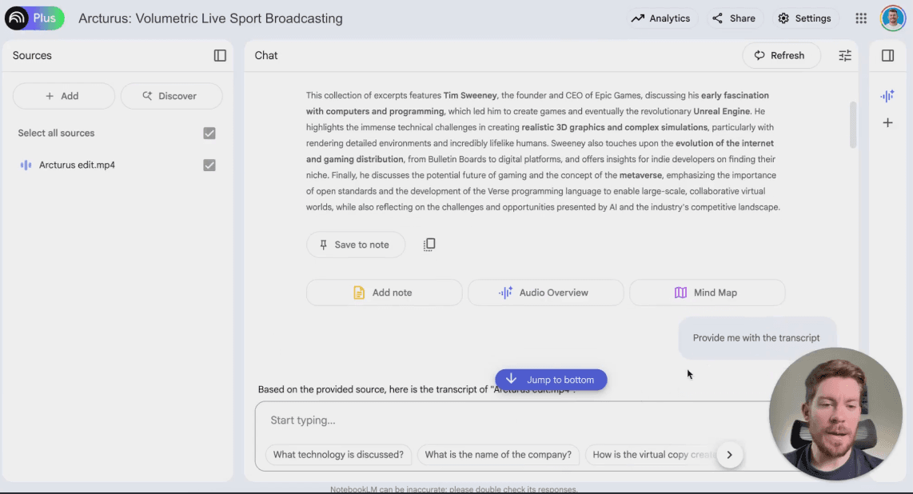Collapse the Sources panel with its icon
Screen dimensions: 913x494
[x=220, y=55]
